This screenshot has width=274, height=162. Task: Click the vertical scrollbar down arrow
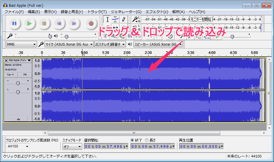(269, 128)
